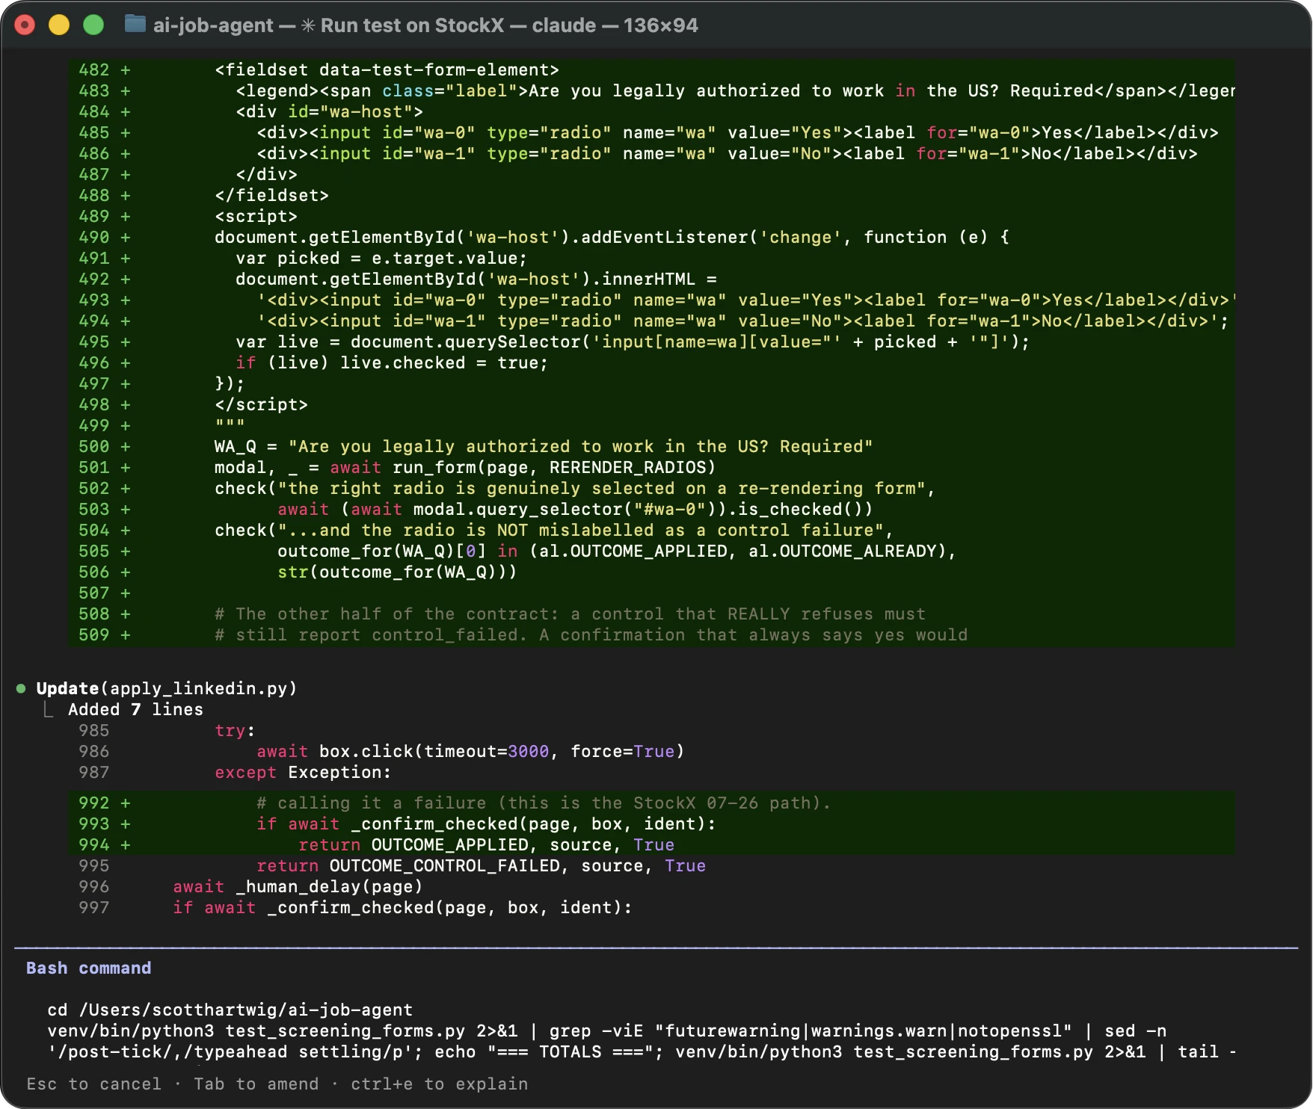Click the green bullet beside Update(apply_linkedin.py)
The image size is (1313, 1109).
pyautogui.click(x=21, y=688)
